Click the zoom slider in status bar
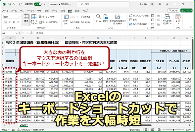The height and width of the screenshot is (132, 195). click(x=173, y=130)
